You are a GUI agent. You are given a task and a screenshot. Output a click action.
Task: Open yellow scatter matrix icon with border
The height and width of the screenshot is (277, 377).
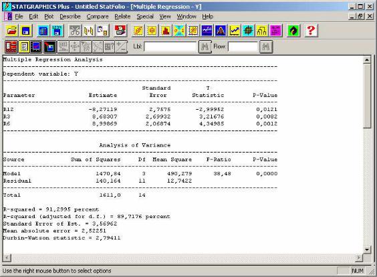click(193, 31)
